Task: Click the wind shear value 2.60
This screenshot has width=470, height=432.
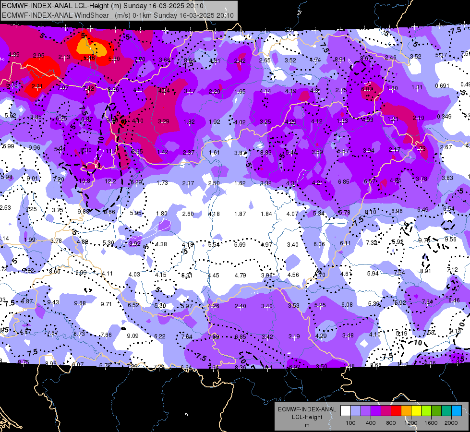Action: tap(188, 214)
